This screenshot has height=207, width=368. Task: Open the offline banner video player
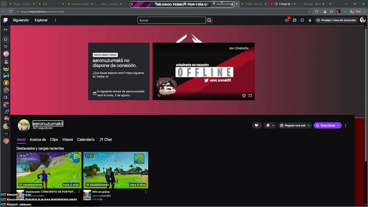(204, 71)
